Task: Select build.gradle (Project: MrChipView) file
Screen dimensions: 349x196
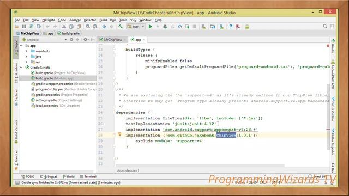Action: click(58, 73)
